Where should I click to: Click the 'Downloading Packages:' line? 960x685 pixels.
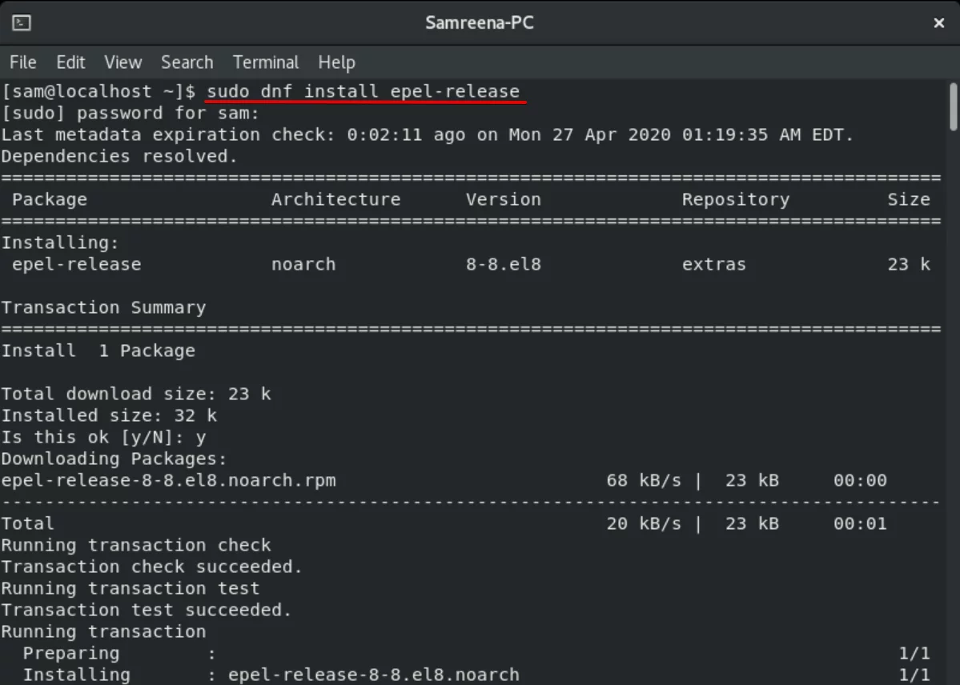pyautogui.click(x=114, y=459)
